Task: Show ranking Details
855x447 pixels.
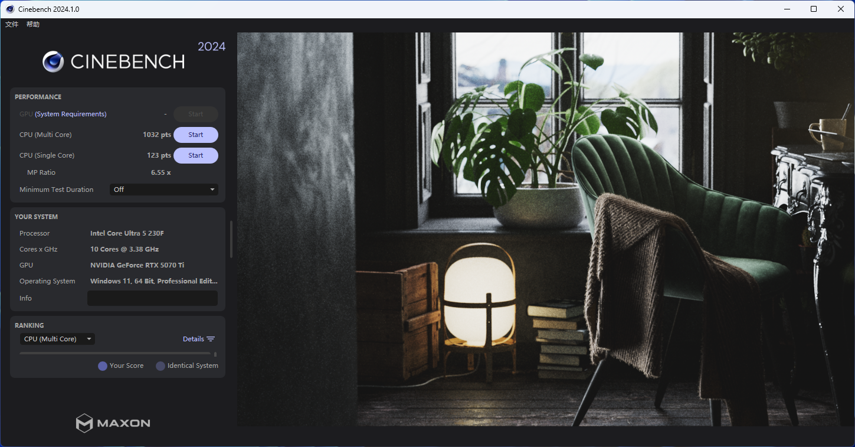Action: coord(194,339)
